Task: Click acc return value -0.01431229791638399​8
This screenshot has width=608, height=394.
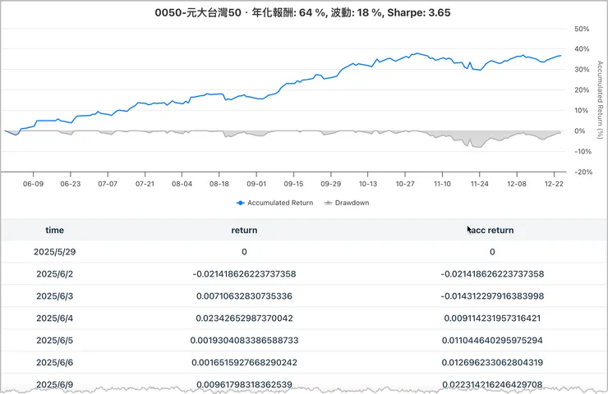Action: pos(492,296)
